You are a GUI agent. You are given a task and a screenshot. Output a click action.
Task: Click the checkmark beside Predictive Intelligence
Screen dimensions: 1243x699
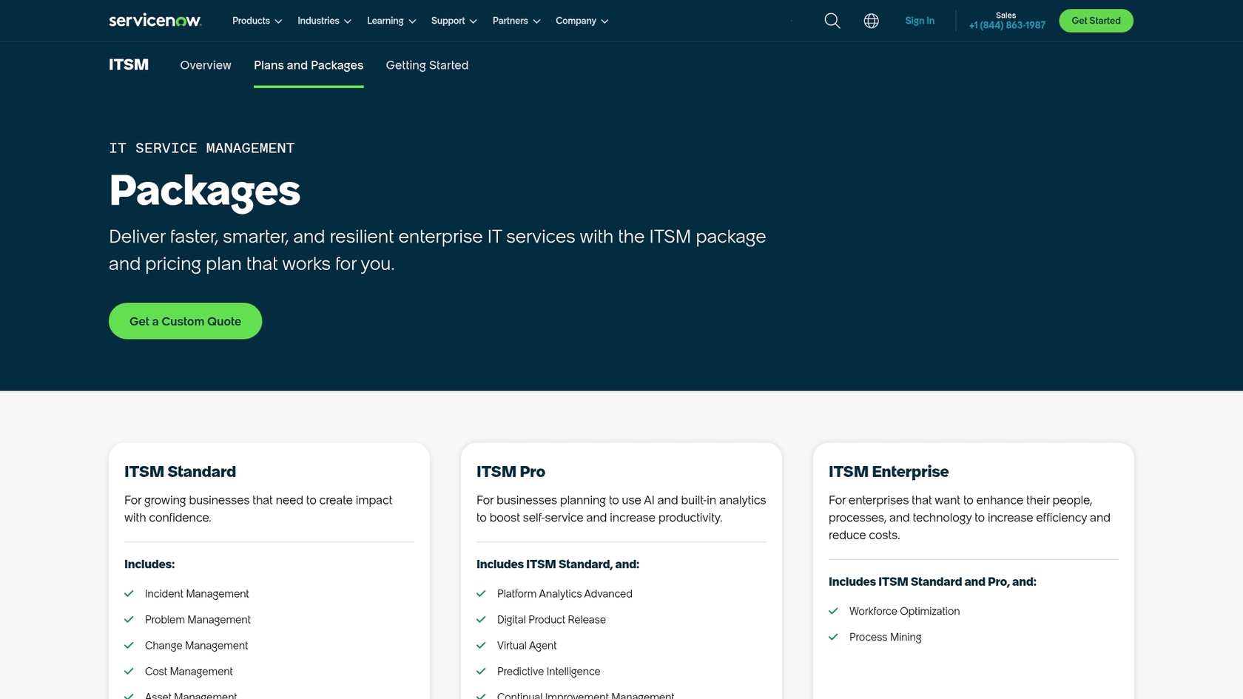481,671
